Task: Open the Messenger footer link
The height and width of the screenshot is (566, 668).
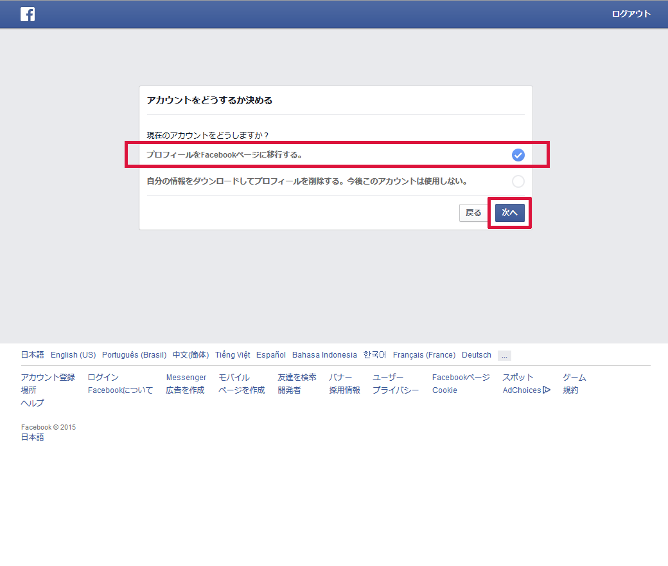Action: (186, 378)
